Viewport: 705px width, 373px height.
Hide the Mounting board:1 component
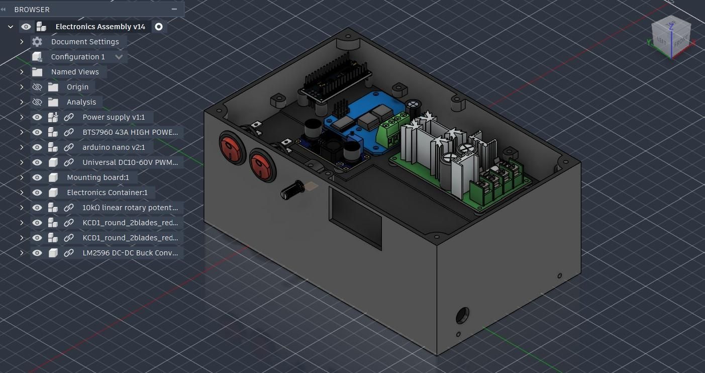point(37,177)
